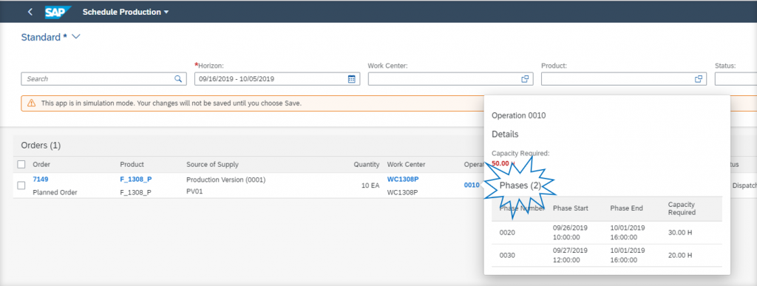Open the Status filter field
Viewport: 757px width, 286px height.
click(x=736, y=79)
